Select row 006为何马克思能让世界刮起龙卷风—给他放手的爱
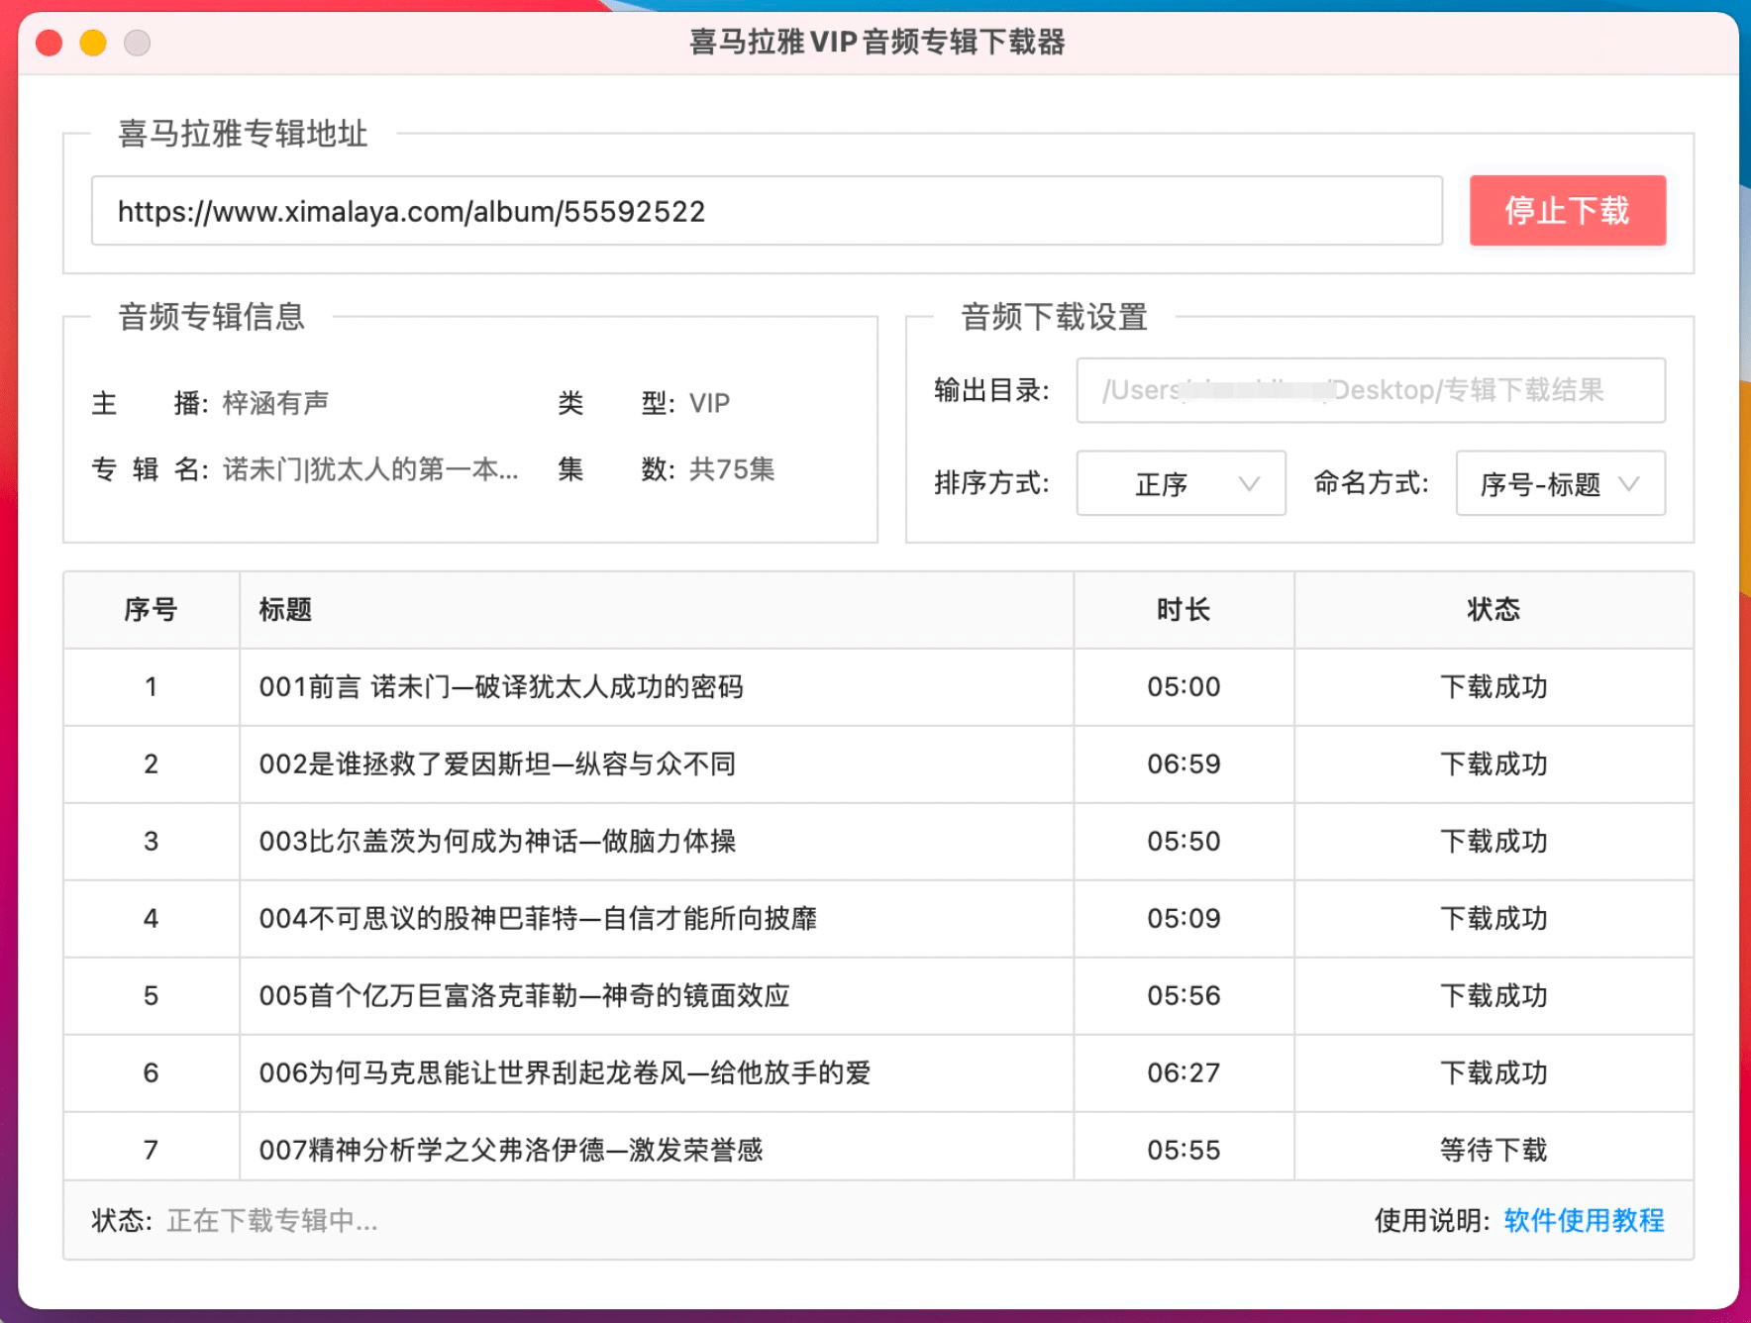Image resolution: width=1751 pixels, height=1323 pixels. point(878,1073)
